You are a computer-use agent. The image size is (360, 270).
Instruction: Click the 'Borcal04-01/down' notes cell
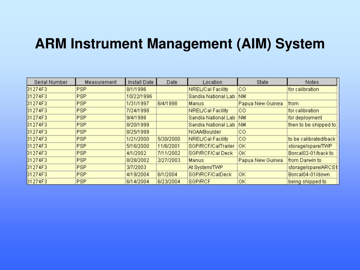tap(312, 174)
